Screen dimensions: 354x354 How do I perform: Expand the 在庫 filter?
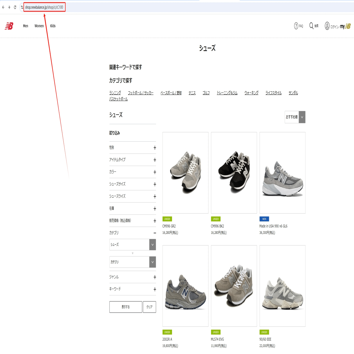[133, 209]
